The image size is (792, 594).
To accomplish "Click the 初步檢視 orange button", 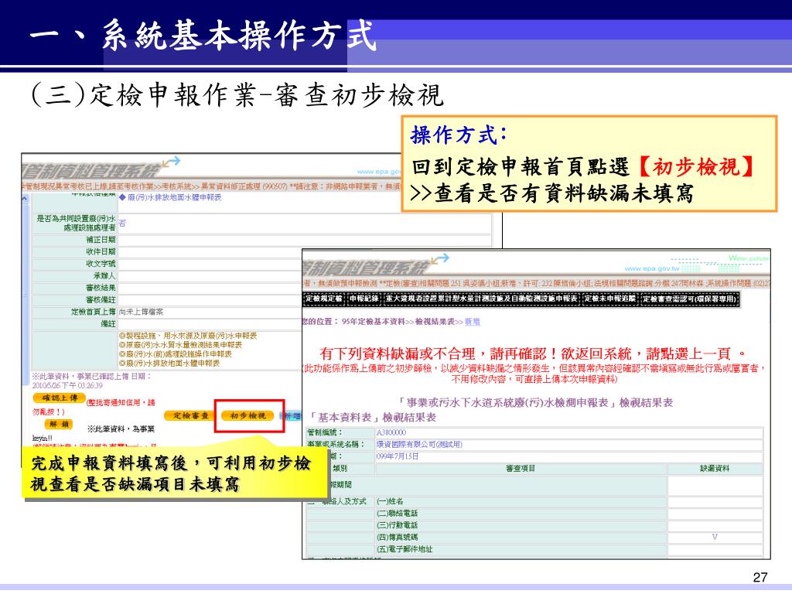I will pos(247,415).
